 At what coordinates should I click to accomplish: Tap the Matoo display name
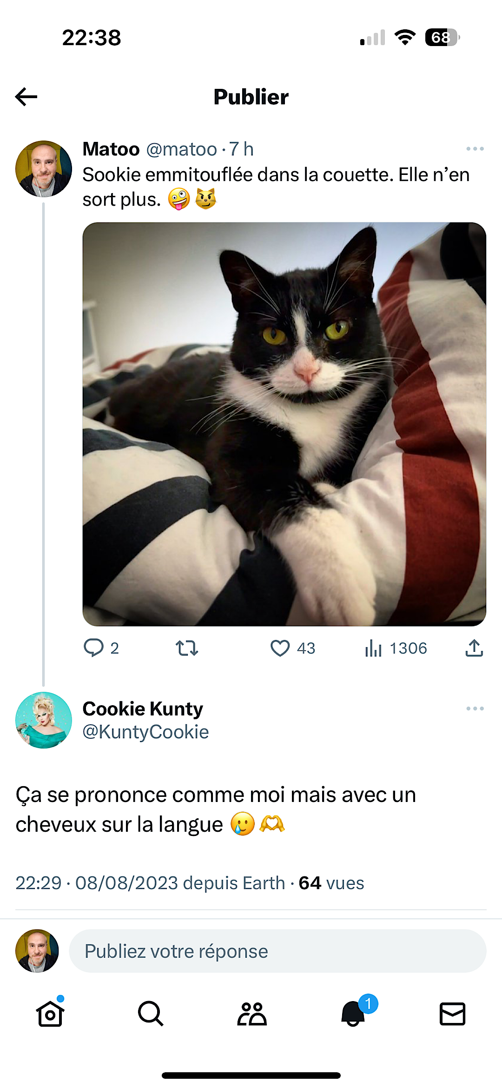click(111, 149)
